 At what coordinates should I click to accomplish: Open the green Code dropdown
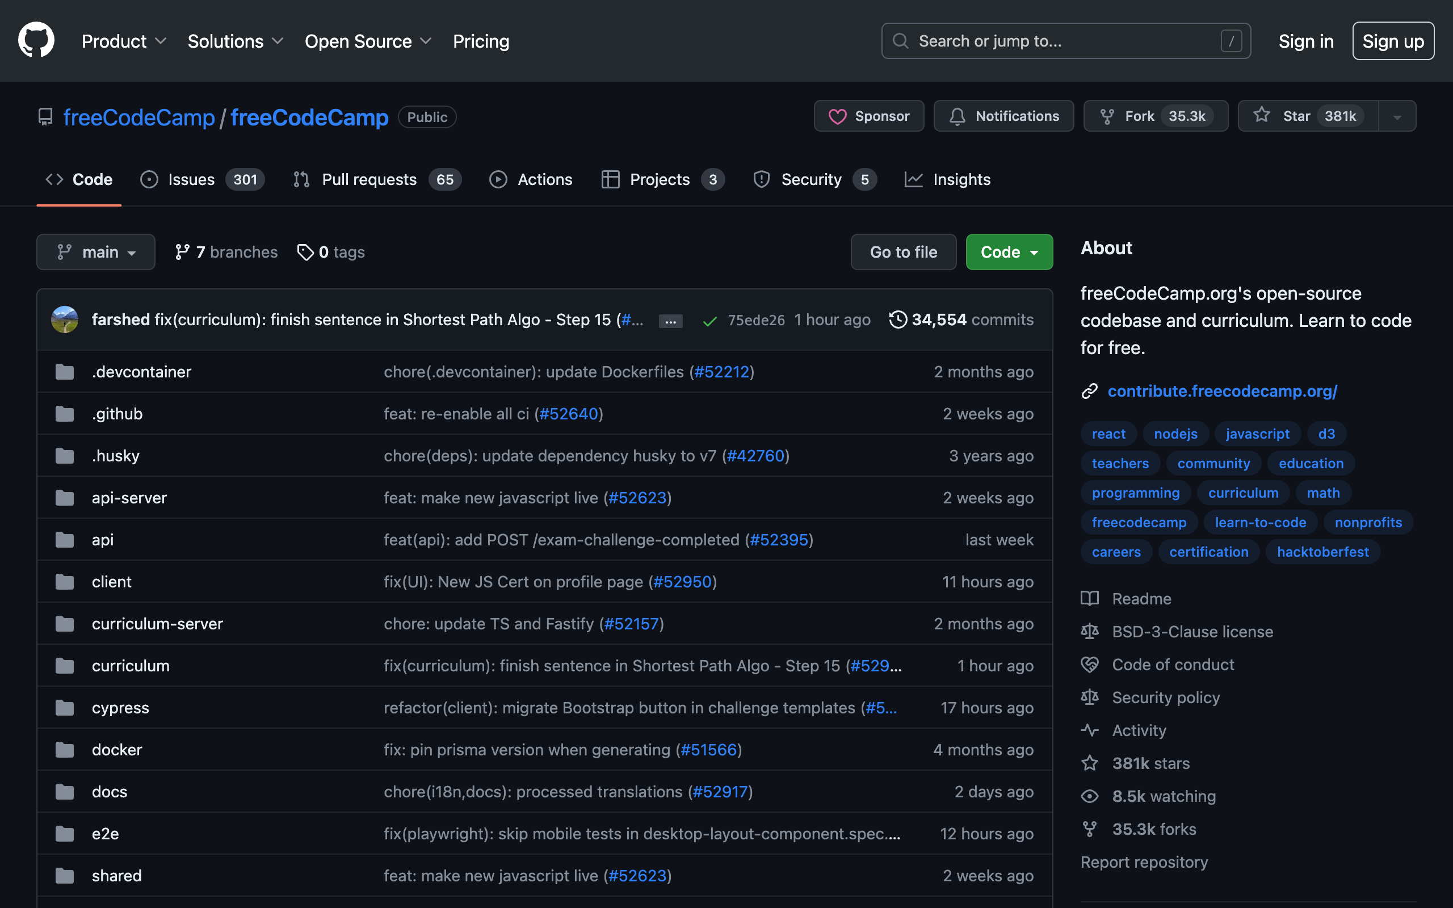coord(1009,252)
